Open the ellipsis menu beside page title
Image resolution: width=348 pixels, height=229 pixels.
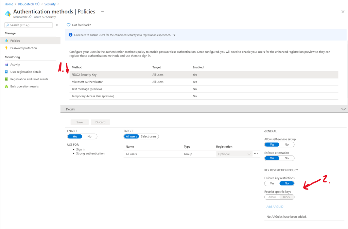102,12
